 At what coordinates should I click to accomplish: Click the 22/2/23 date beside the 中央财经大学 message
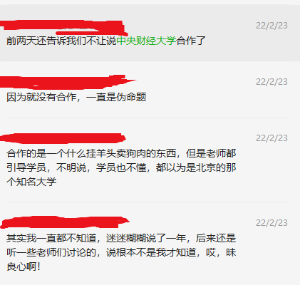tap(271, 26)
